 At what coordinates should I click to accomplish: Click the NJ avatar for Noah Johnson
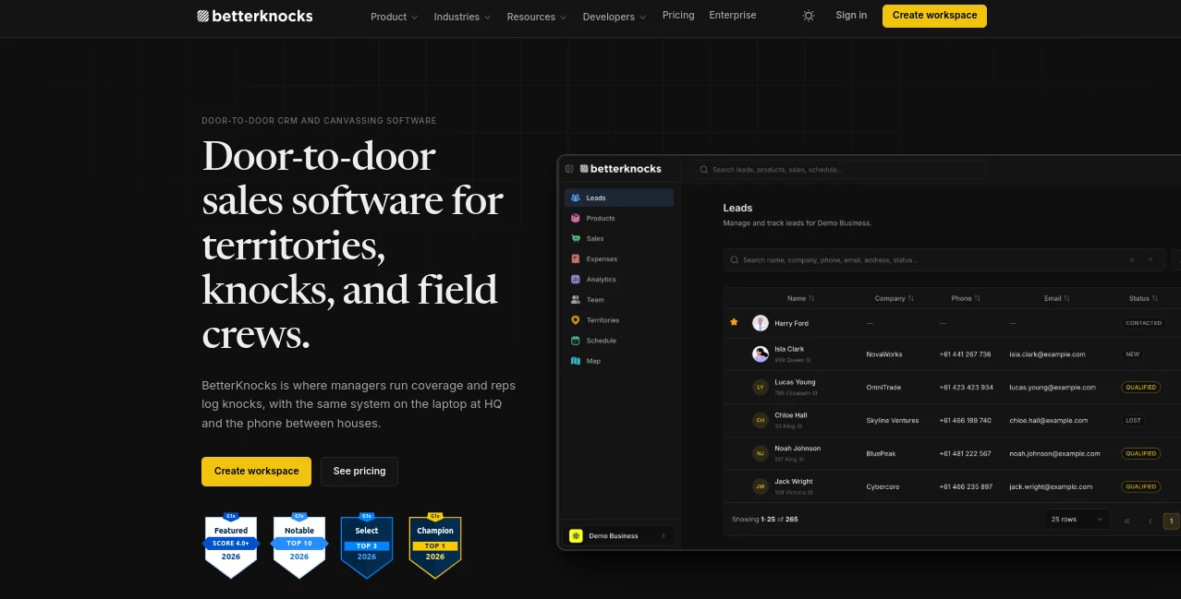tap(761, 453)
